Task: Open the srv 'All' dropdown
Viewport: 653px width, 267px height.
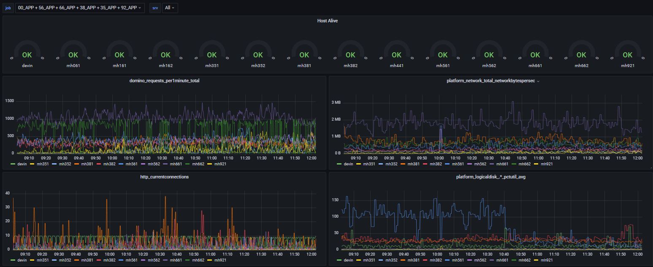Action: pyautogui.click(x=170, y=8)
